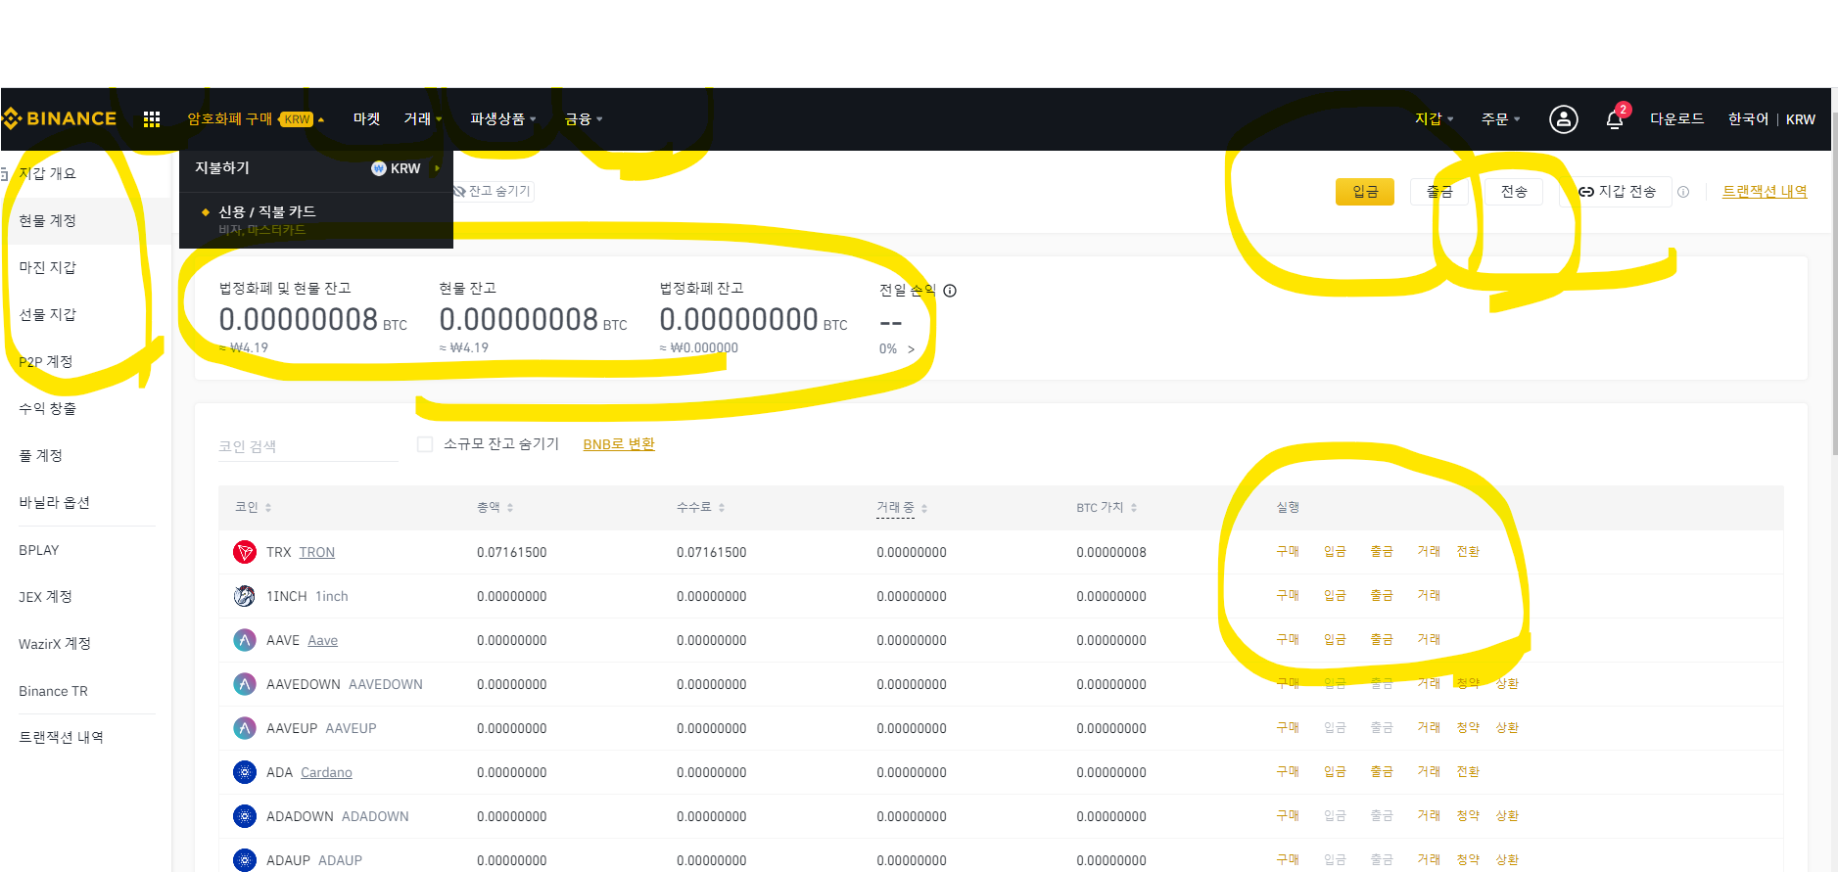Image resolution: width=1838 pixels, height=872 pixels.
Task: Expand the 금융 dropdown menu
Action: point(584,119)
